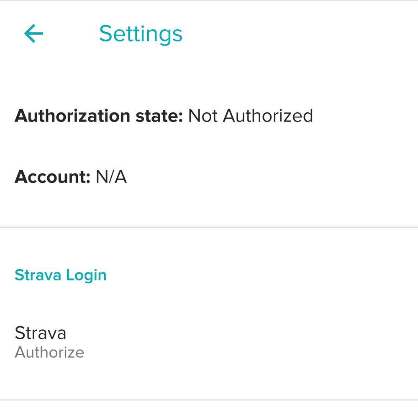This screenshot has width=418, height=407.
Task: Click the bold word "Authorization"
Action: tap(67, 116)
